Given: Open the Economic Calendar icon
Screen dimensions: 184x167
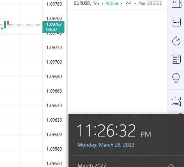Looking at the screenshot, I should (x=176, y=59).
